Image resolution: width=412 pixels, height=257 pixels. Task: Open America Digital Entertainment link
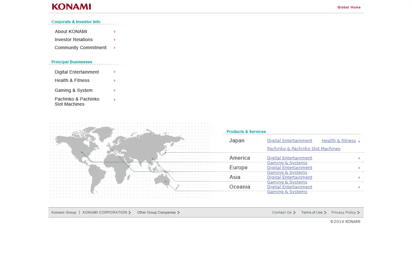coord(290,158)
